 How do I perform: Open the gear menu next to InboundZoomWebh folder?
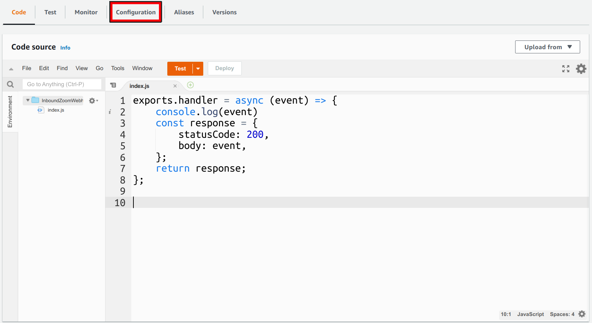(x=92, y=100)
